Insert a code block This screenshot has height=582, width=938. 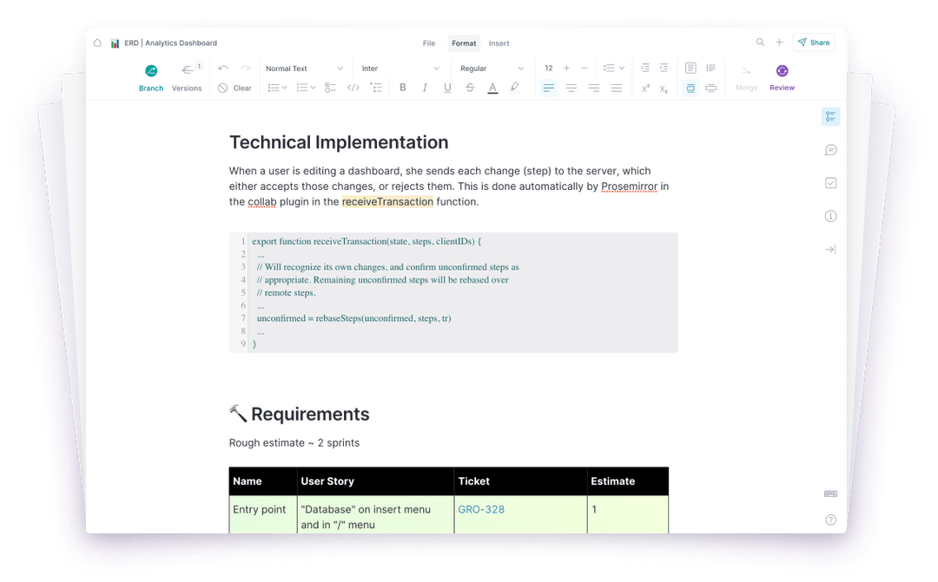353,88
